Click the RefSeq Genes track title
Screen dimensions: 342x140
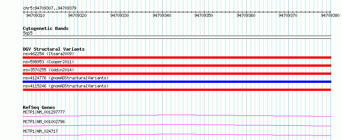point(39,107)
